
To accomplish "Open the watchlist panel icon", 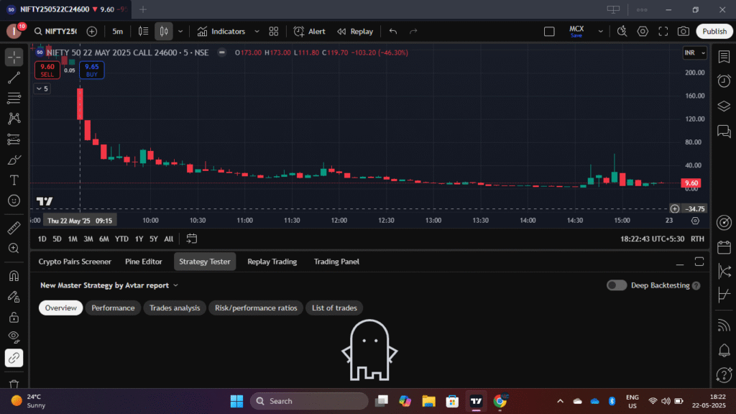I will click(x=724, y=57).
